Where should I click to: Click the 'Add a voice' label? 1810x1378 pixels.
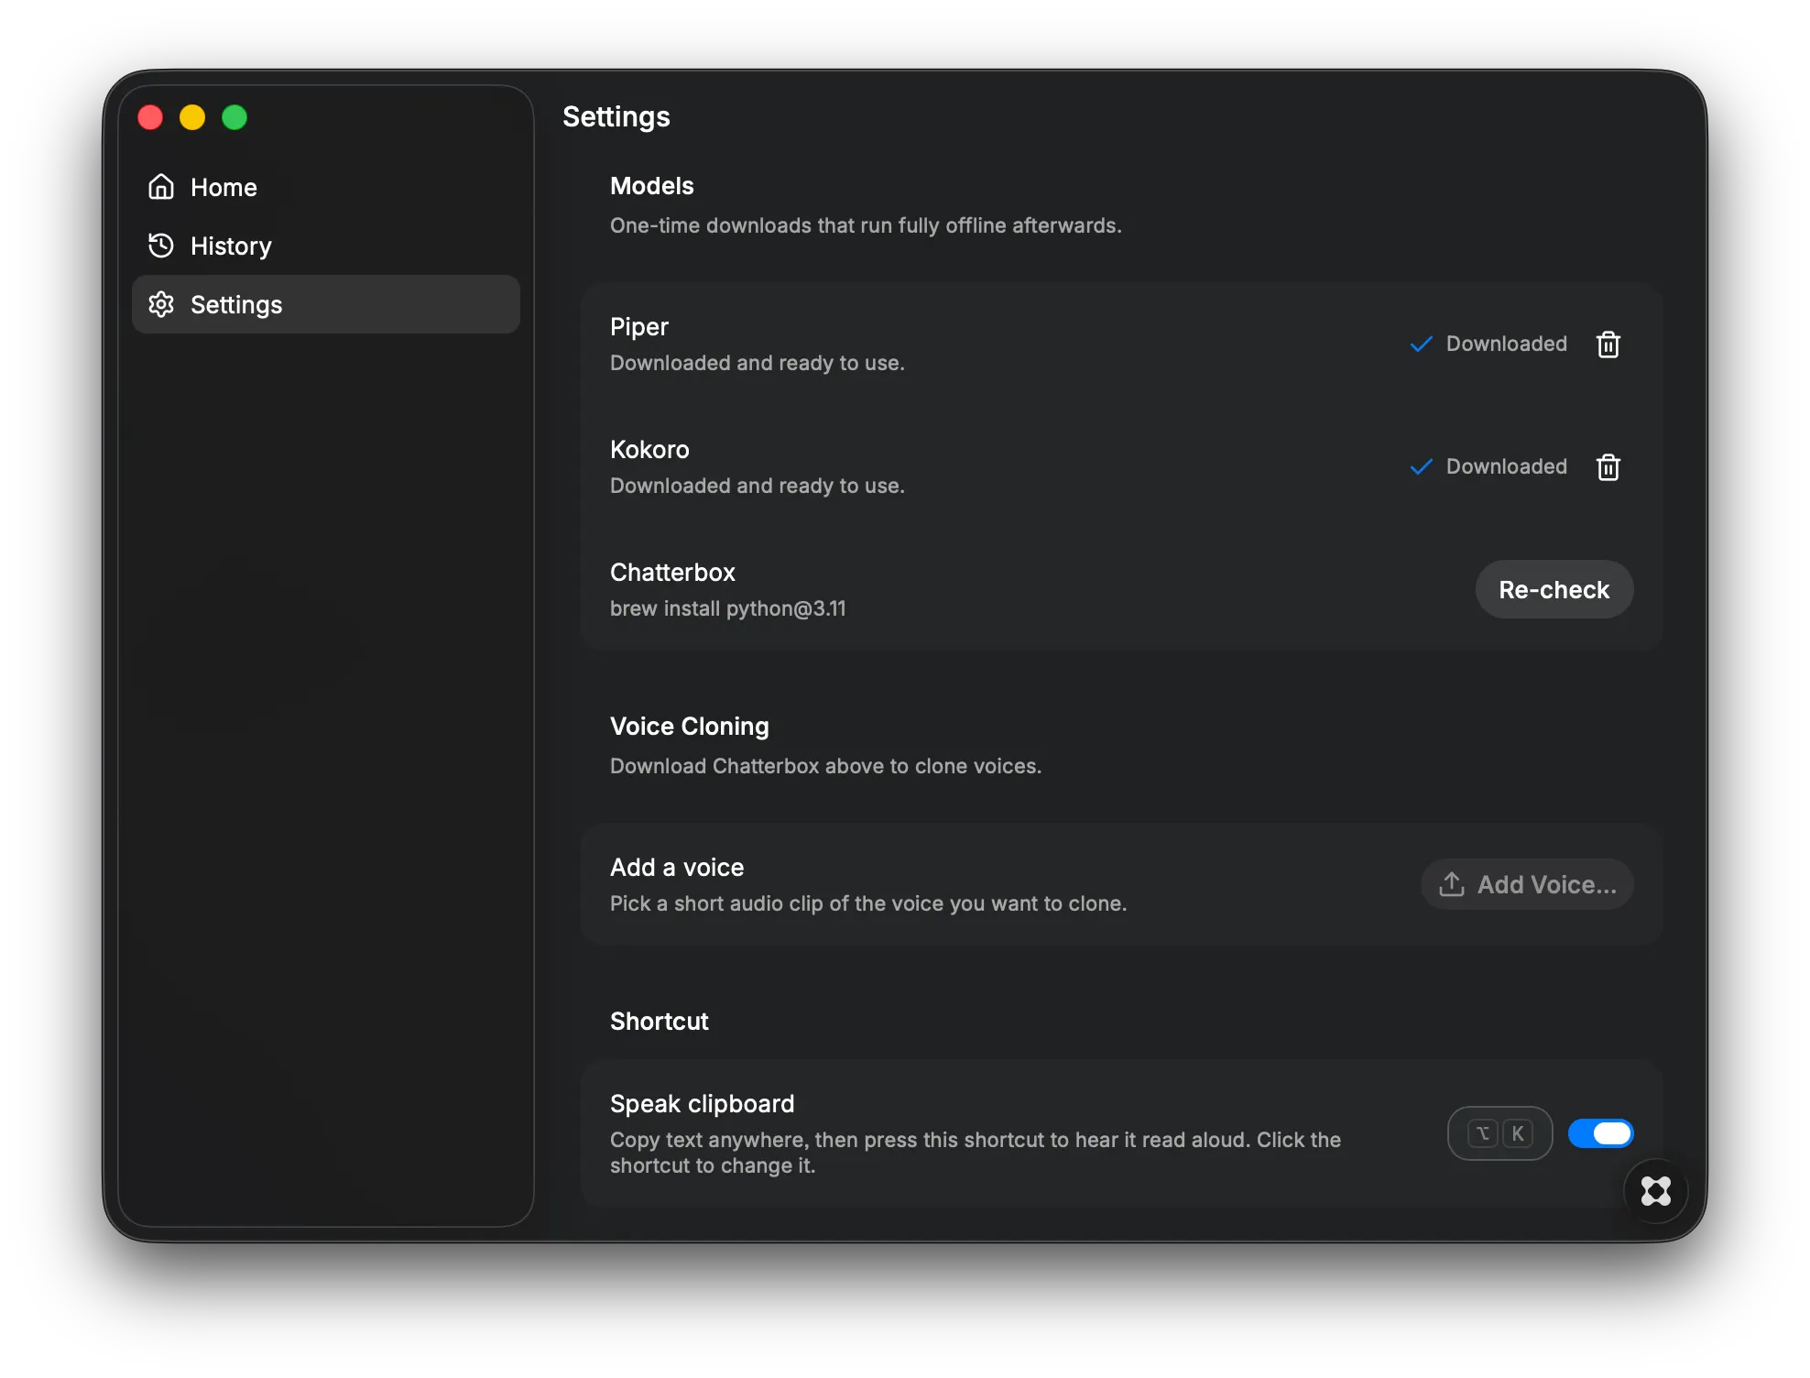tap(677, 868)
